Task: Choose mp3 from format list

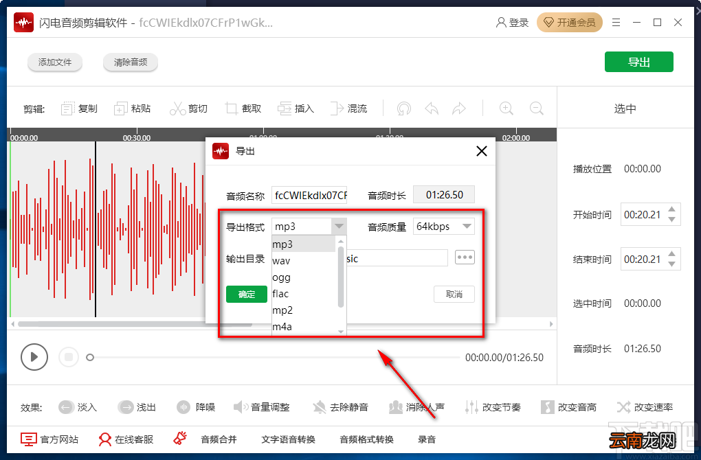Action: (304, 244)
